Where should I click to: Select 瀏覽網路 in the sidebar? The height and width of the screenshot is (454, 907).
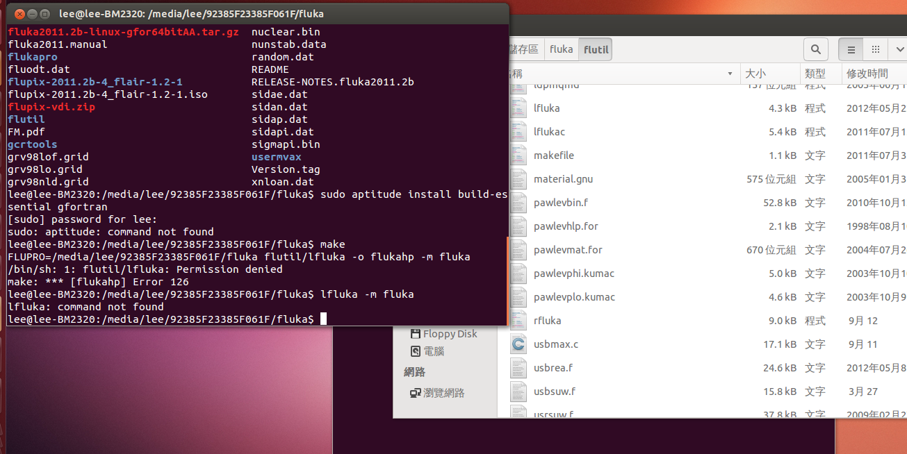(x=444, y=393)
